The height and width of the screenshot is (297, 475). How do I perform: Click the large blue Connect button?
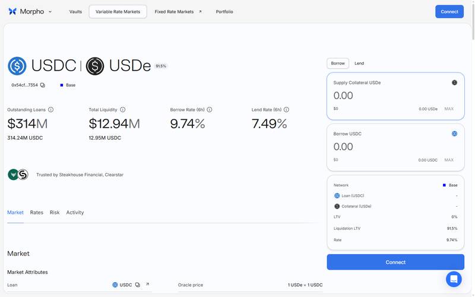click(x=395, y=262)
